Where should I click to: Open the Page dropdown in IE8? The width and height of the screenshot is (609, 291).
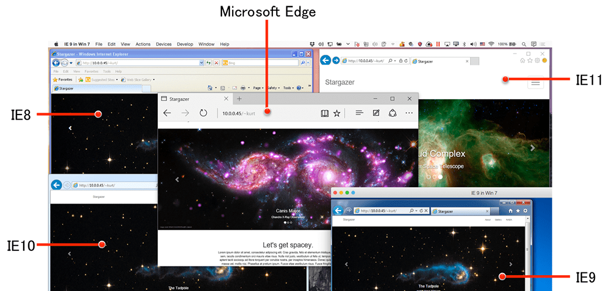tap(258, 88)
